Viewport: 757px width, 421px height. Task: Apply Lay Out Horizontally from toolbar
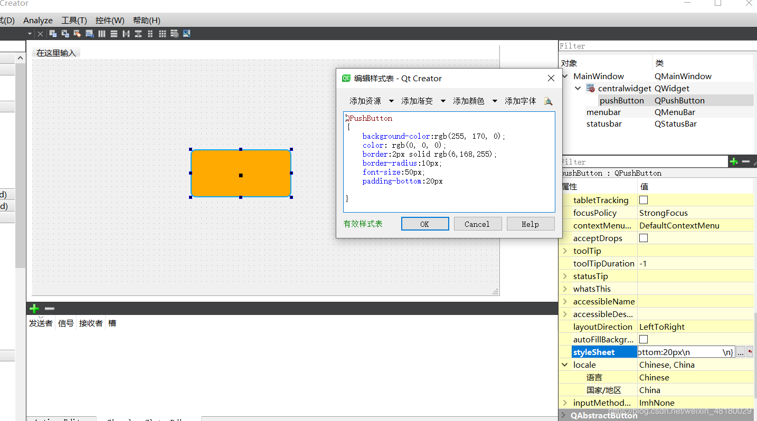pyautogui.click(x=102, y=34)
